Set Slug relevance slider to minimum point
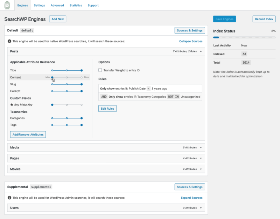The width and height of the screenshot is (280, 219). (52, 84)
